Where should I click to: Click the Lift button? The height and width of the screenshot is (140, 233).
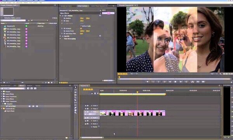pos(192,82)
